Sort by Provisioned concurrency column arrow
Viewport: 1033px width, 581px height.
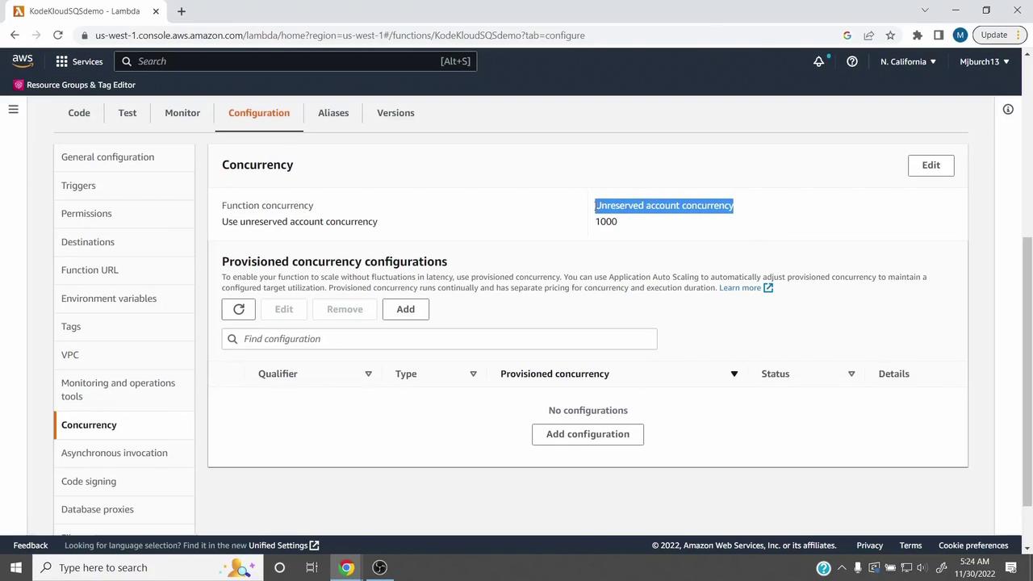click(734, 374)
